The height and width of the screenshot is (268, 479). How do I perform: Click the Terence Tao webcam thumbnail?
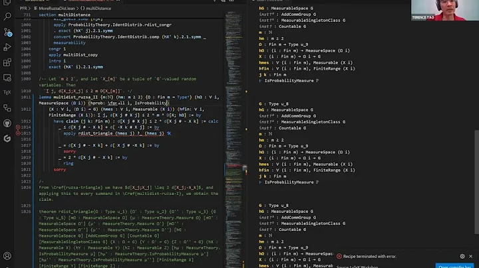click(x=445, y=11)
